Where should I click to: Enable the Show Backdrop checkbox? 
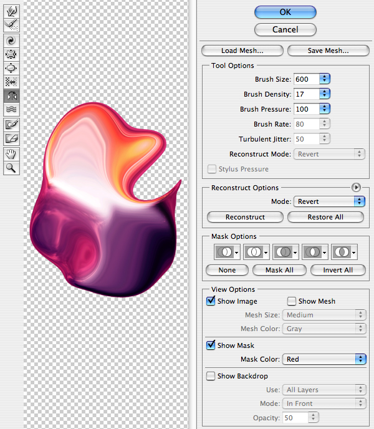[211, 376]
